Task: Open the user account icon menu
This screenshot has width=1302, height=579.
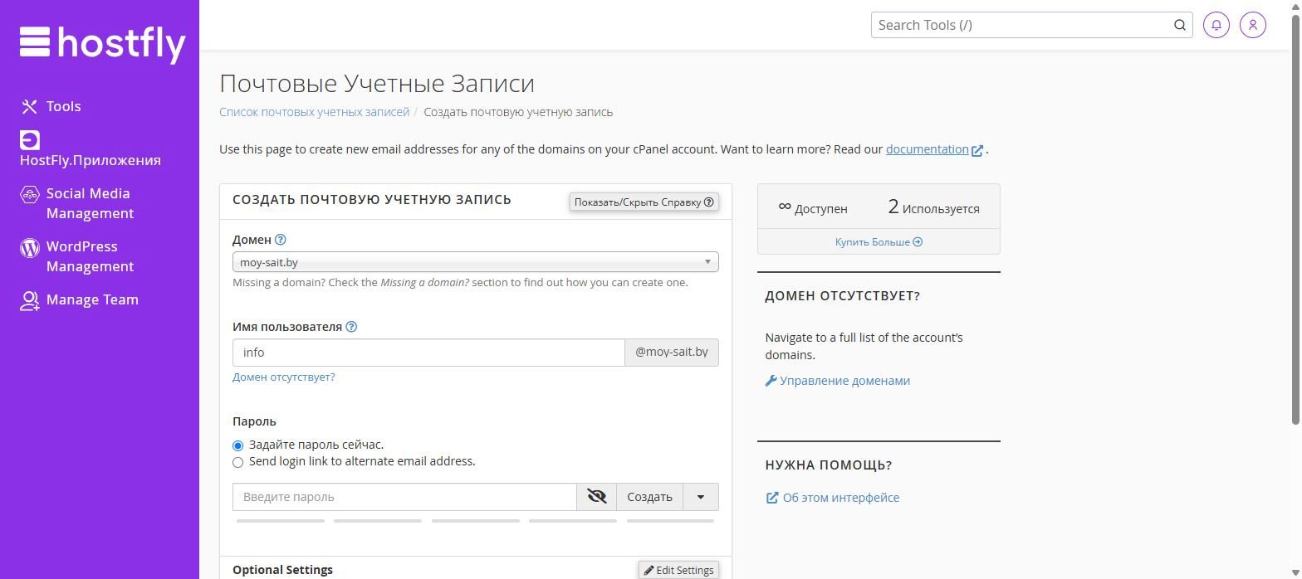Action: point(1253,25)
